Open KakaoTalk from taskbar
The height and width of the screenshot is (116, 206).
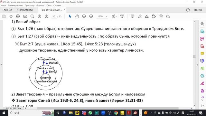[x=77, y=113]
